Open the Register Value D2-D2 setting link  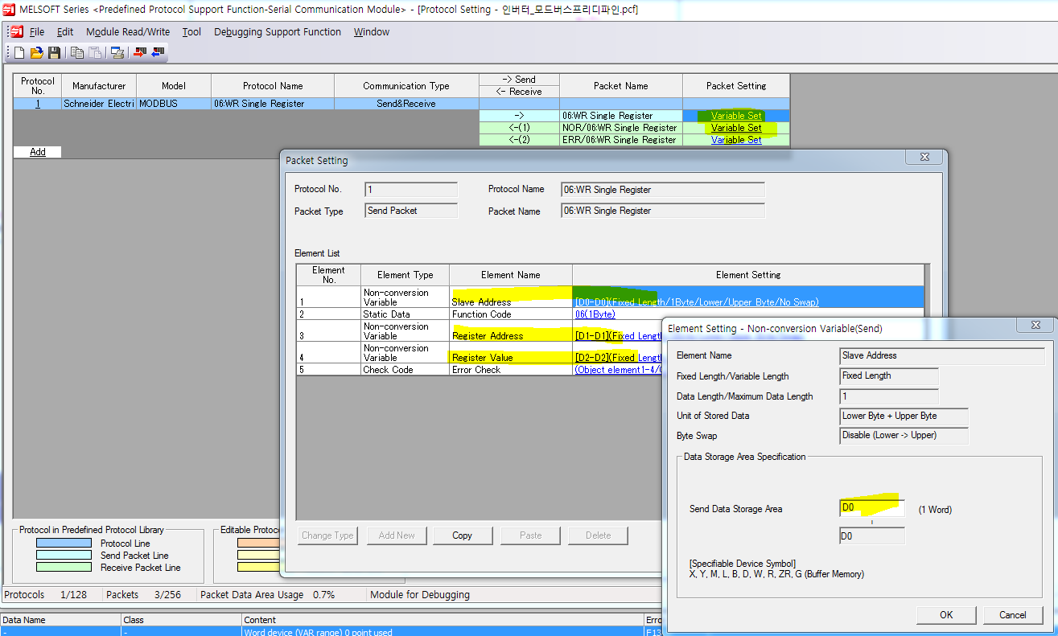tap(618, 358)
